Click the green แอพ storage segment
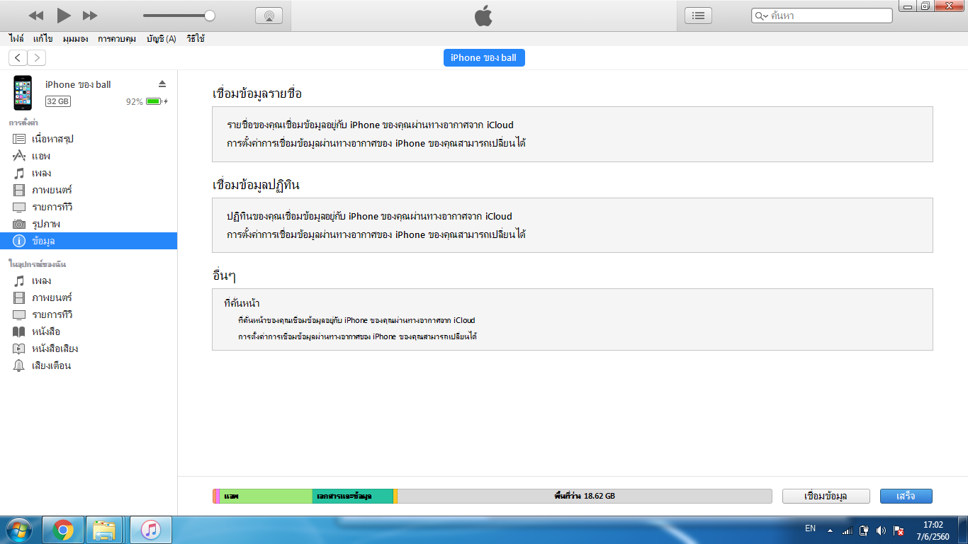 [x=266, y=496]
